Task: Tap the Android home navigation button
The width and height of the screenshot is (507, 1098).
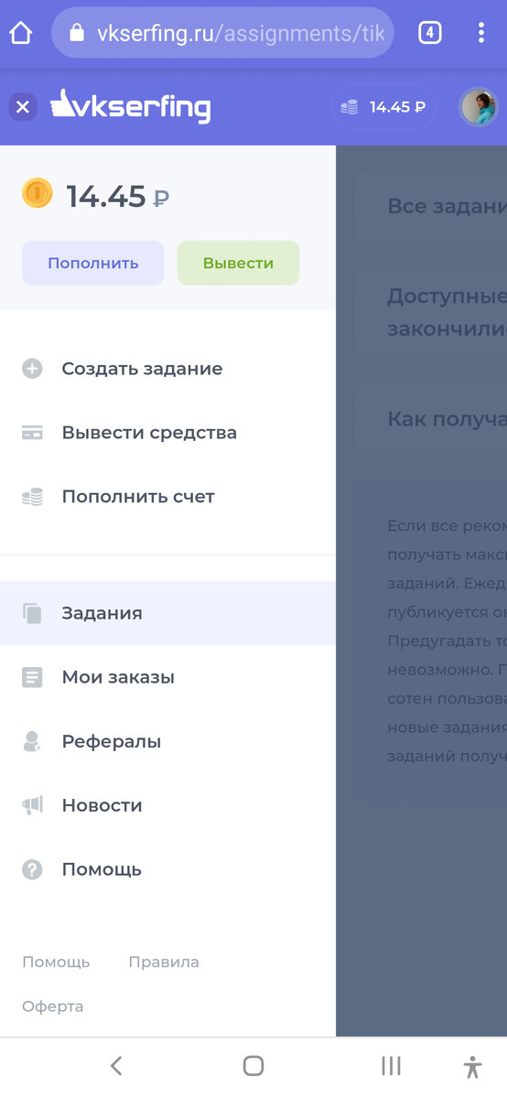Action: tap(253, 1065)
